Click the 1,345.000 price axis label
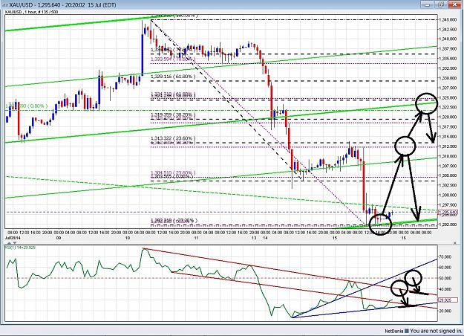 (448, 19)
